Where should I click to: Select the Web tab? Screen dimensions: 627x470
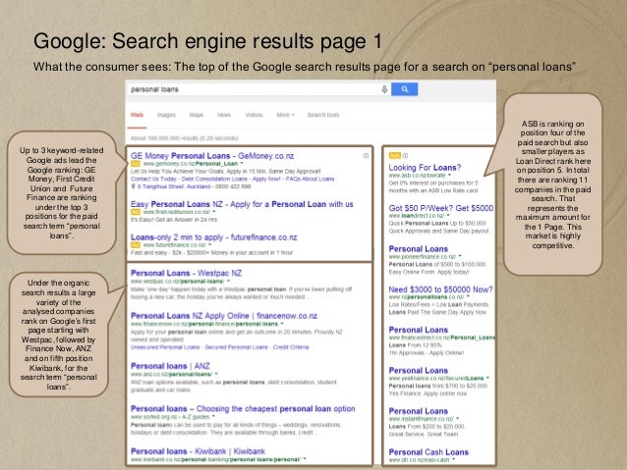pyautogui.click(x=137, y=115)
